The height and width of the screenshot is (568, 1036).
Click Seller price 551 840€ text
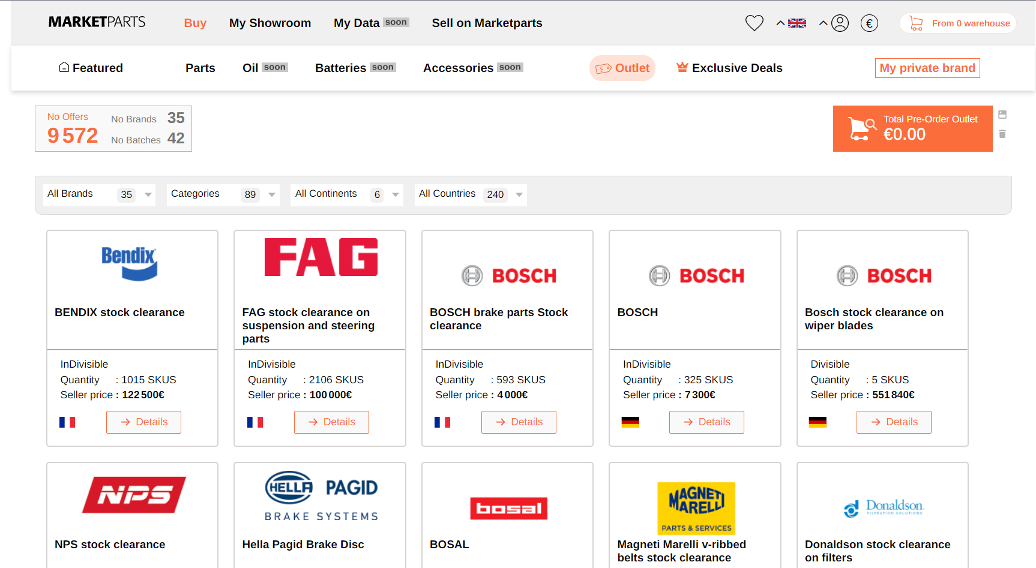point(863,395)
